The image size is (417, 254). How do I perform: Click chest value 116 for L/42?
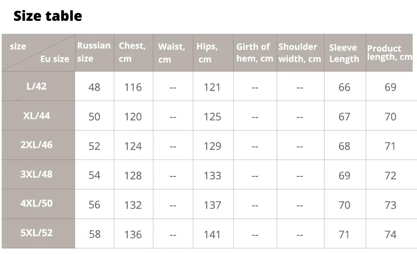pos(132,87)
